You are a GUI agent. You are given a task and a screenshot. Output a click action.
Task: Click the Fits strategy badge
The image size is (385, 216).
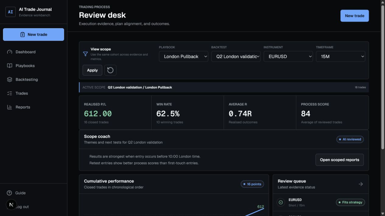(350, 202)
